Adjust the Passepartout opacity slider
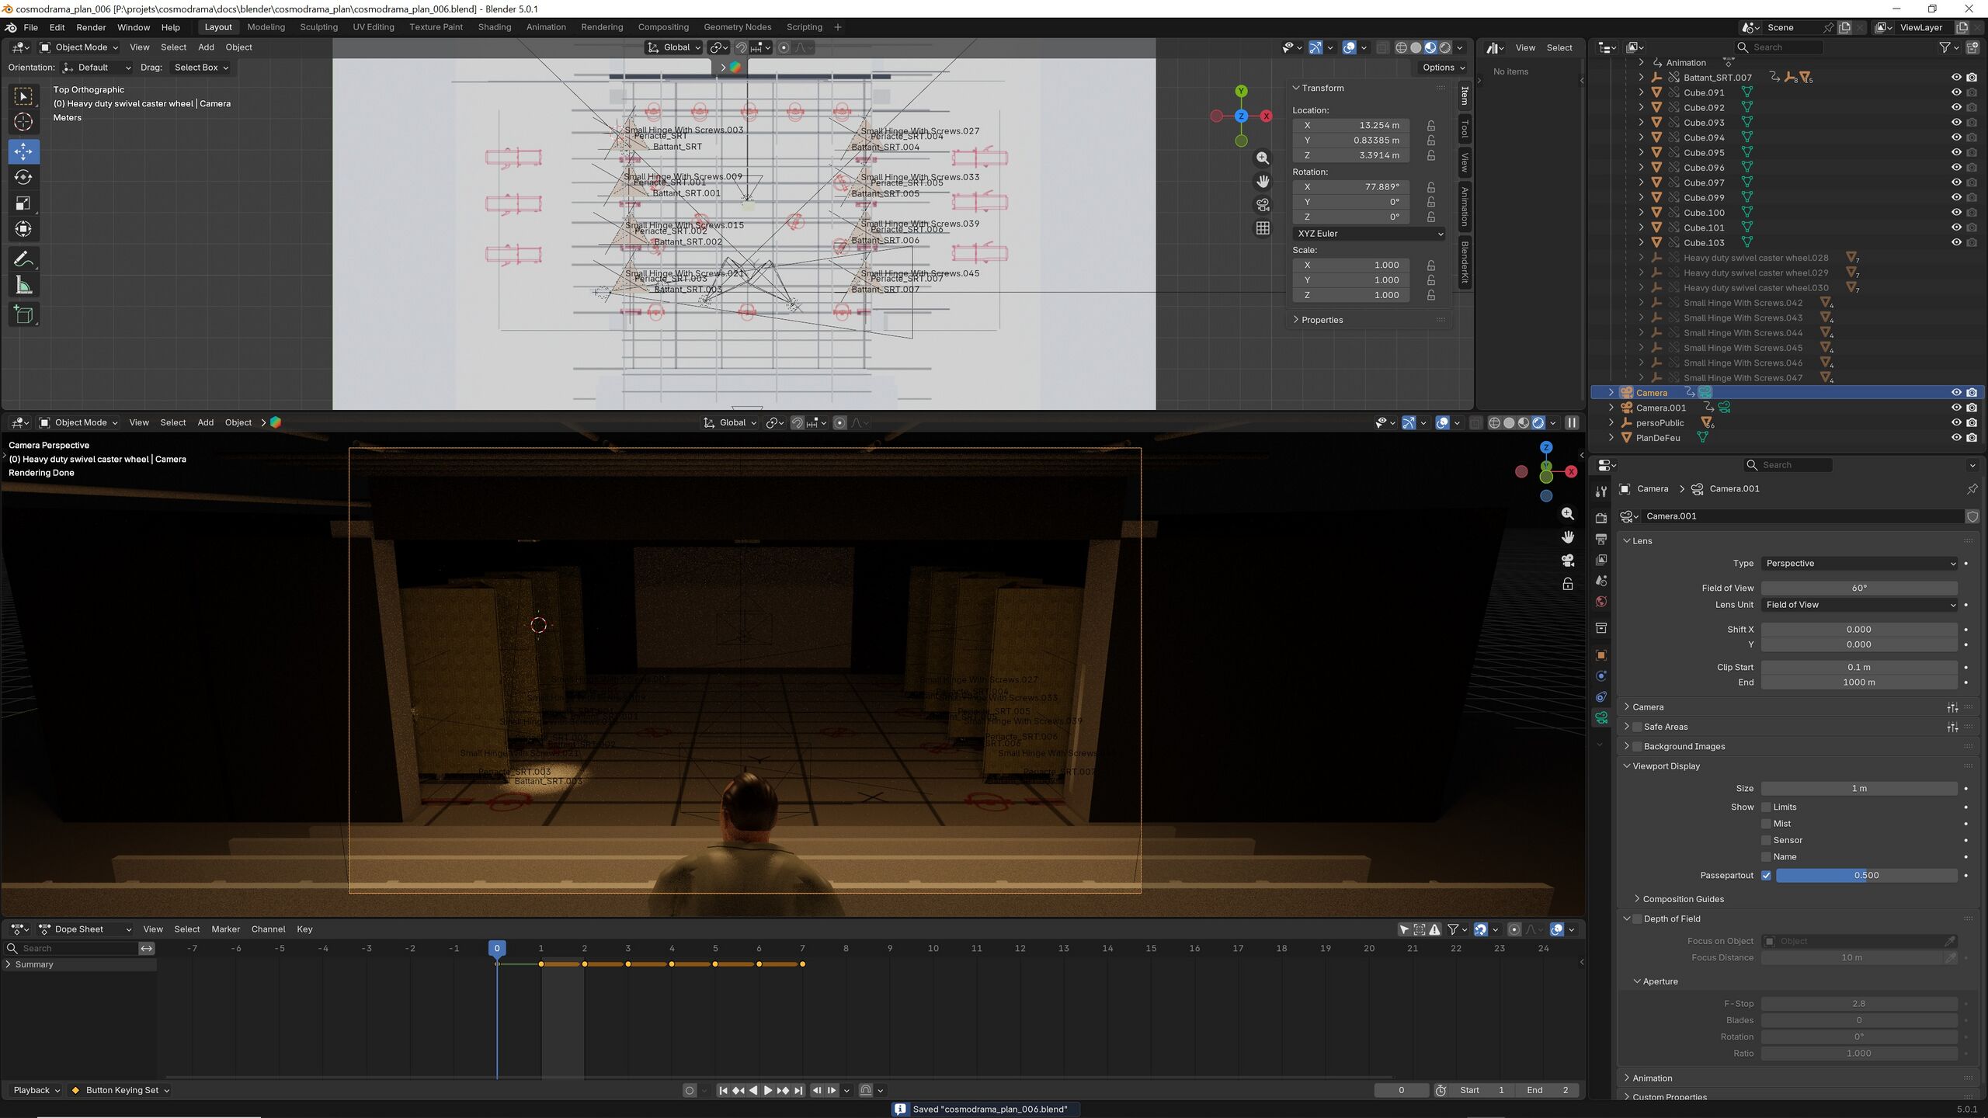This screenshot has width=1988, height=1118. click(x=1866, y=875)
